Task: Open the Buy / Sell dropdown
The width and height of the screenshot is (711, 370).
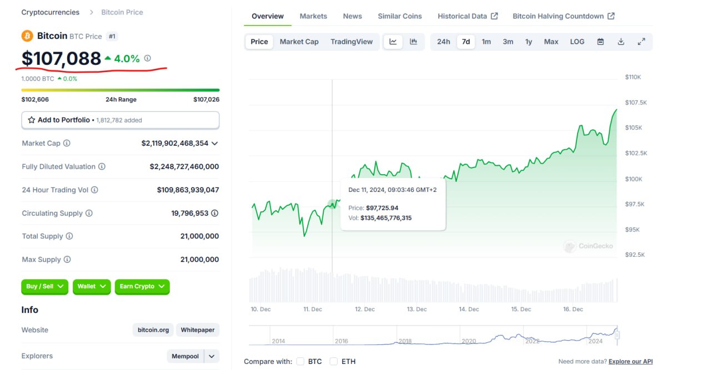Action: coord(44,286)
